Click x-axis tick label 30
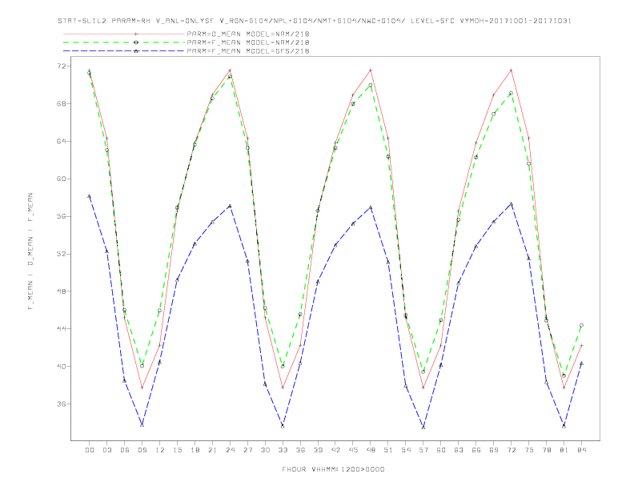This screenshot has width=634, height=490. [265, 450]
